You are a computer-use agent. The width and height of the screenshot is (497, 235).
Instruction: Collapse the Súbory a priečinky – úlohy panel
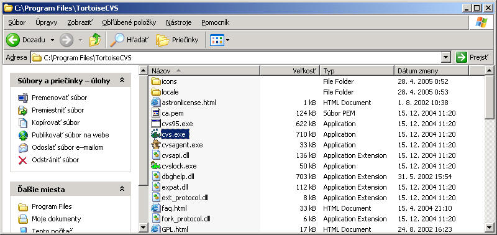pyautogui.click(x=122, y=81)
